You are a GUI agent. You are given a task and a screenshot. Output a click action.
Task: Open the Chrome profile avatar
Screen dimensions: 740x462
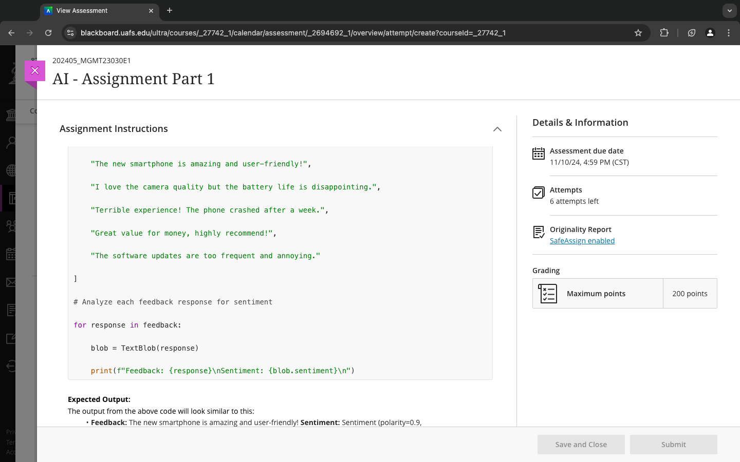point(710,33)
